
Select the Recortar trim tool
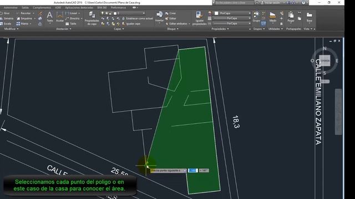click(24, 13)
